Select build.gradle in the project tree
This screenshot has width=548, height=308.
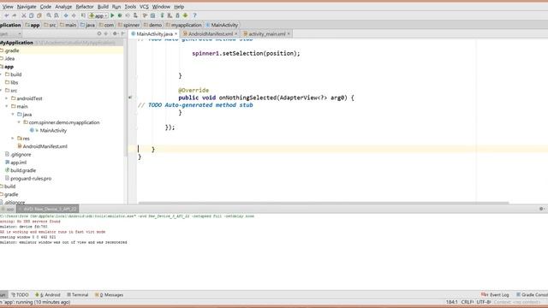[23, 170]
